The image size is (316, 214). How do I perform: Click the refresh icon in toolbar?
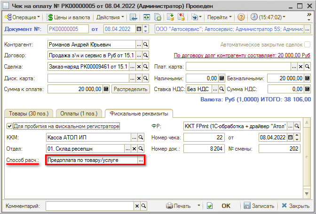(146, 17)
